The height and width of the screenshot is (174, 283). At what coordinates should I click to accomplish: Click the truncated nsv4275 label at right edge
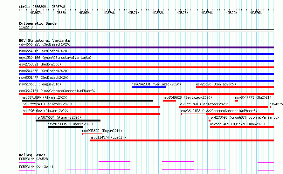[276, 104]
